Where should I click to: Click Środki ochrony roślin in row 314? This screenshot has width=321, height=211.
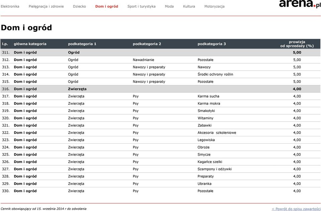(215, 74)
